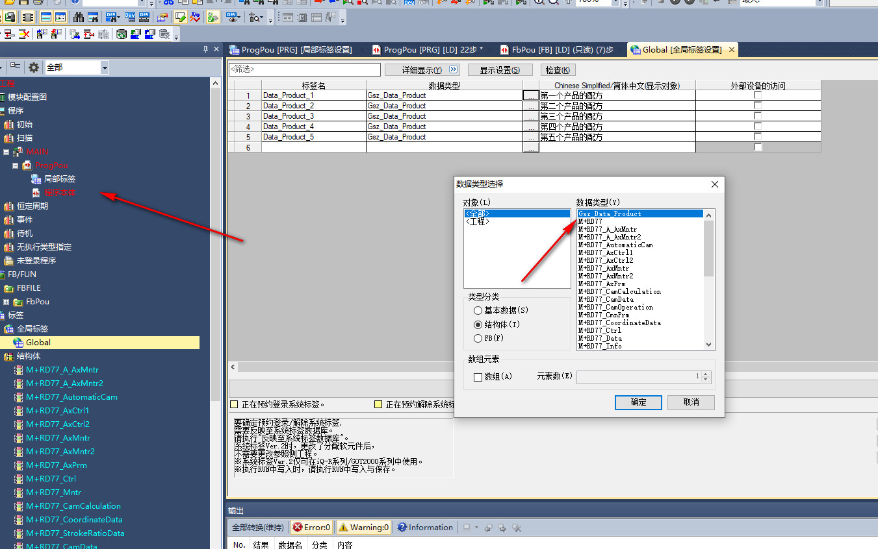This screenshot has height=549, width=878.
Task: Open the Global label icon in project tree
Action: click(18, 343)
